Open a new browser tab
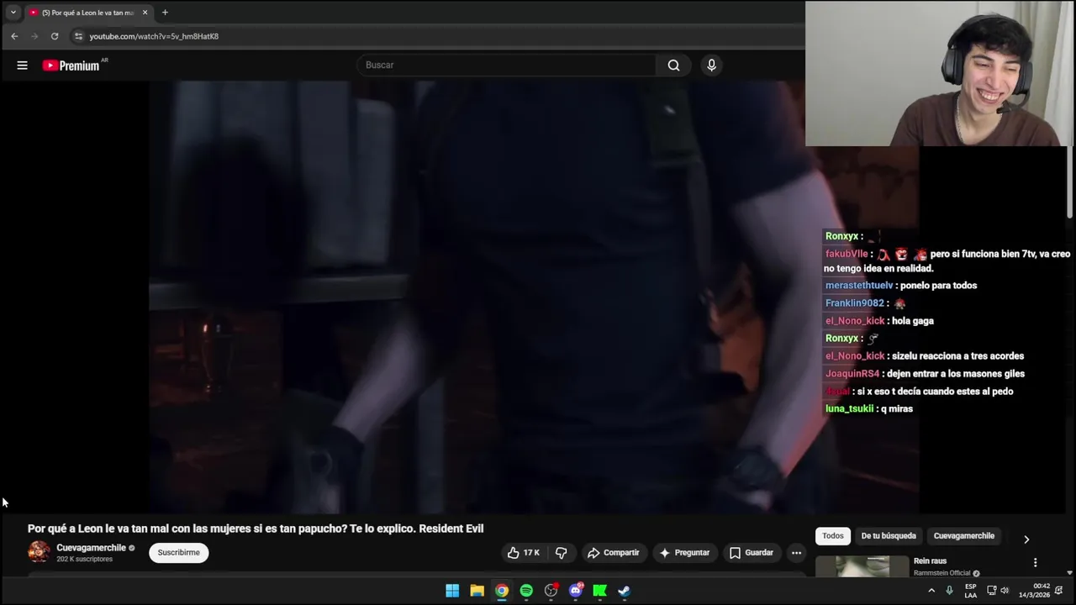 pos(165,13)
